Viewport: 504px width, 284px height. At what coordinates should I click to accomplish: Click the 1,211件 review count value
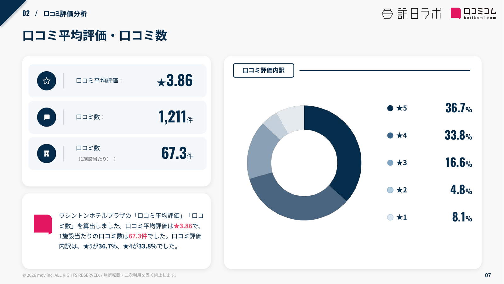pos(175,117)
